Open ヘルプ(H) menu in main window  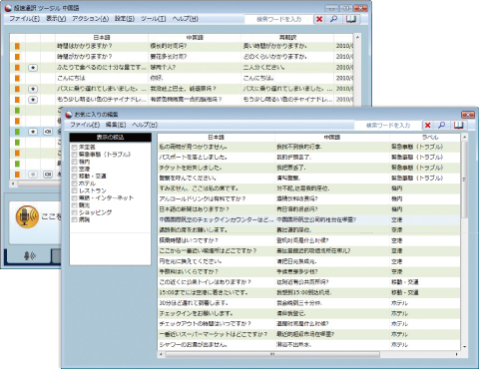tap(186, 19)
